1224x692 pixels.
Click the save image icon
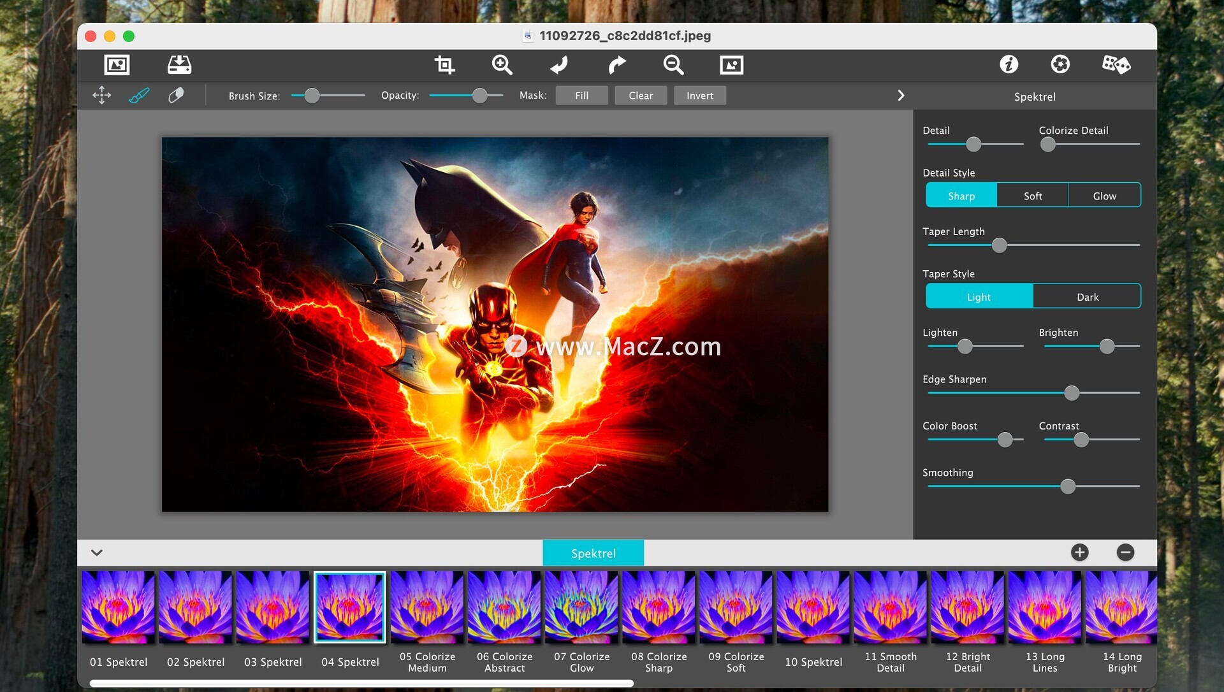pyautogui.click(x=179, y=64)
